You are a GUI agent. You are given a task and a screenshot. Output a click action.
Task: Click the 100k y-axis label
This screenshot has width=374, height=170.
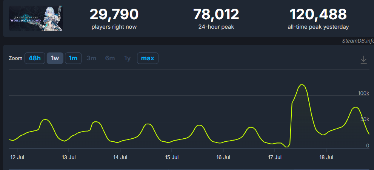363,93
